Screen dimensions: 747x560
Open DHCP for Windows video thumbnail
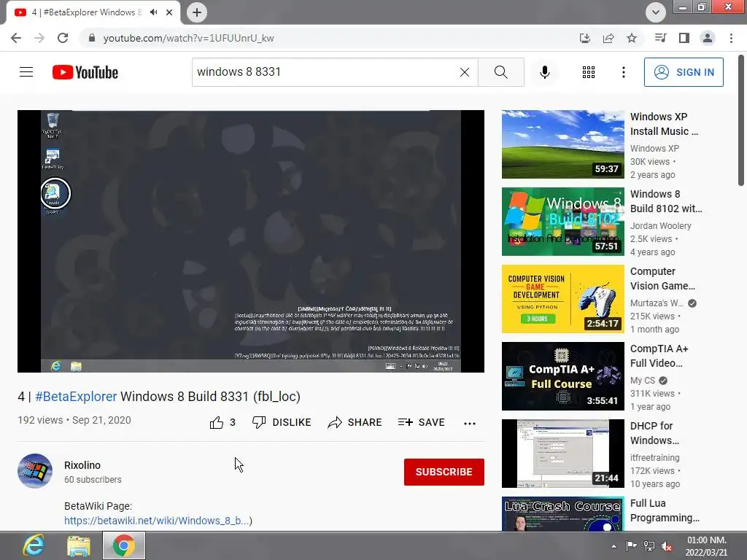click(562, 454)
